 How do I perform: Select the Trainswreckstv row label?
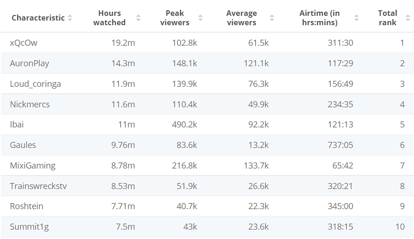pos(38,186)
